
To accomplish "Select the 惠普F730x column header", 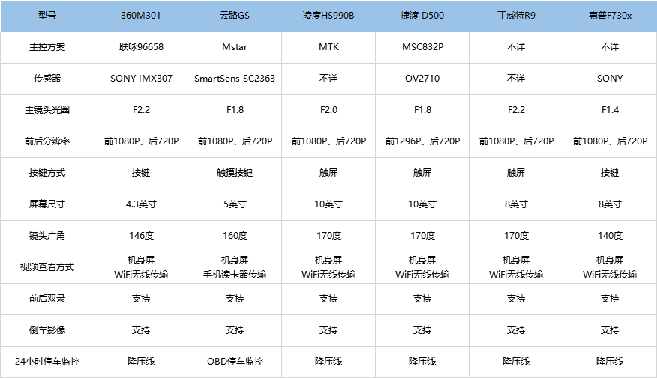I will (610, 16).
